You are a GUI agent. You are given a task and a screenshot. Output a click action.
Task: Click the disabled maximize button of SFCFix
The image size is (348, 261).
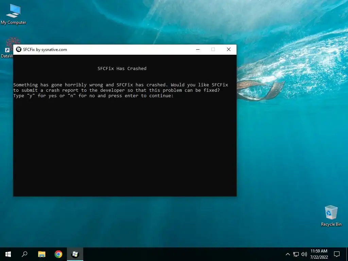[213, 50]
